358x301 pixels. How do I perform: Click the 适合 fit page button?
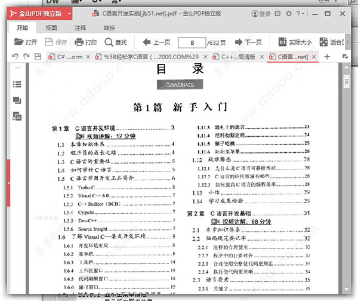click(332, 42)
